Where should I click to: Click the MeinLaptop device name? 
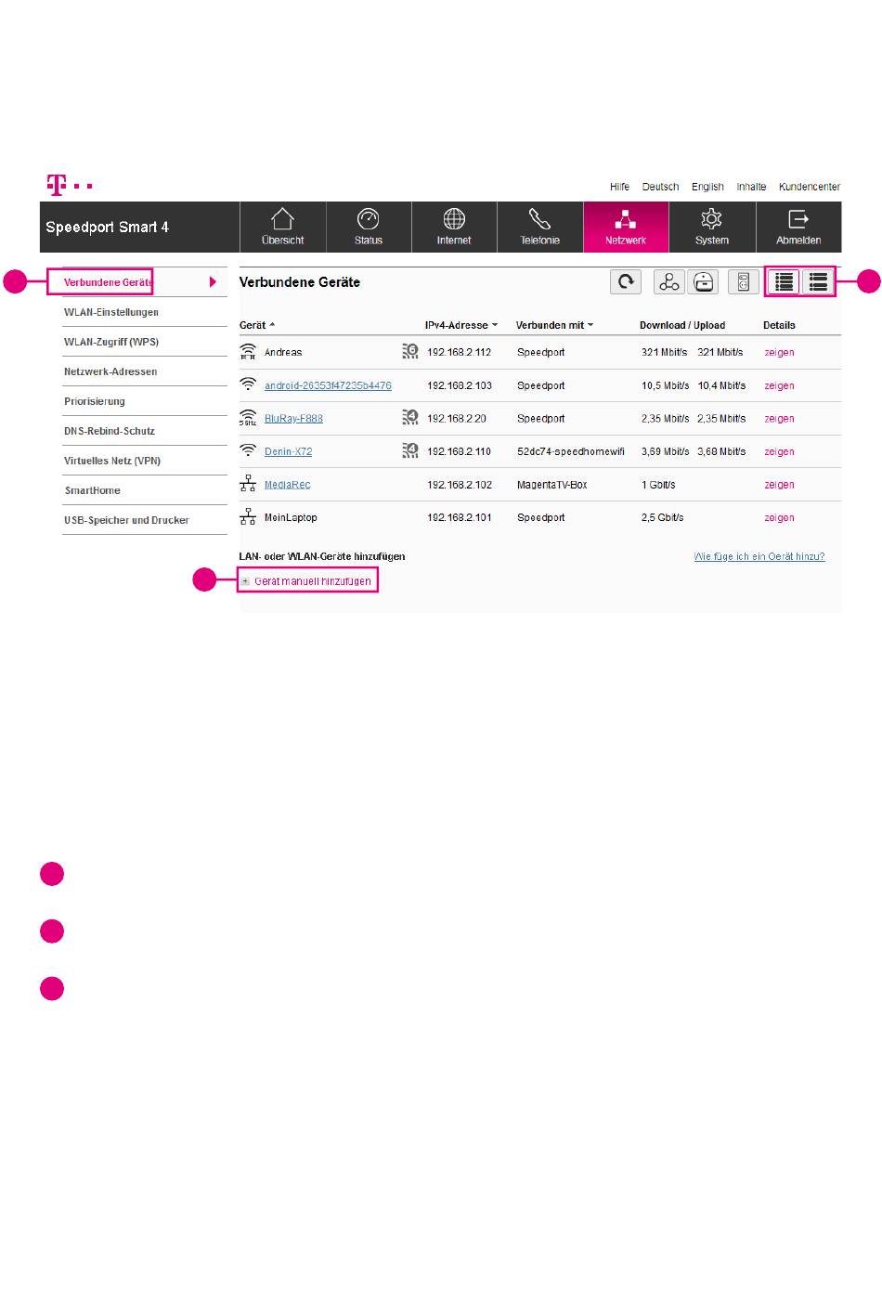(x=291, y=517)
